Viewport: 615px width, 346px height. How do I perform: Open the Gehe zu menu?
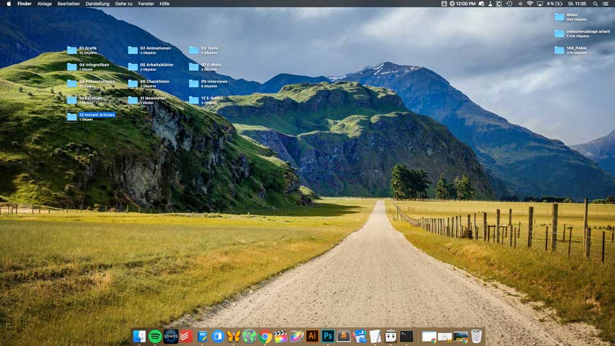pyautogui.click(x=124, y=4)
